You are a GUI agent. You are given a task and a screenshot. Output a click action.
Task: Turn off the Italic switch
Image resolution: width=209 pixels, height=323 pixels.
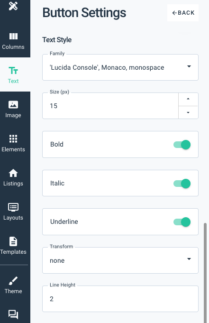182,184
